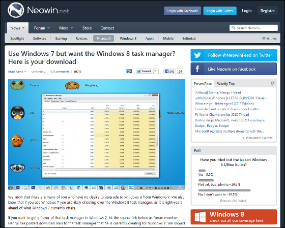The height and width of the screenshot is (228, 285).
Task: Open Microsoft registers multiple domains thread
Action: coord(229,131)
